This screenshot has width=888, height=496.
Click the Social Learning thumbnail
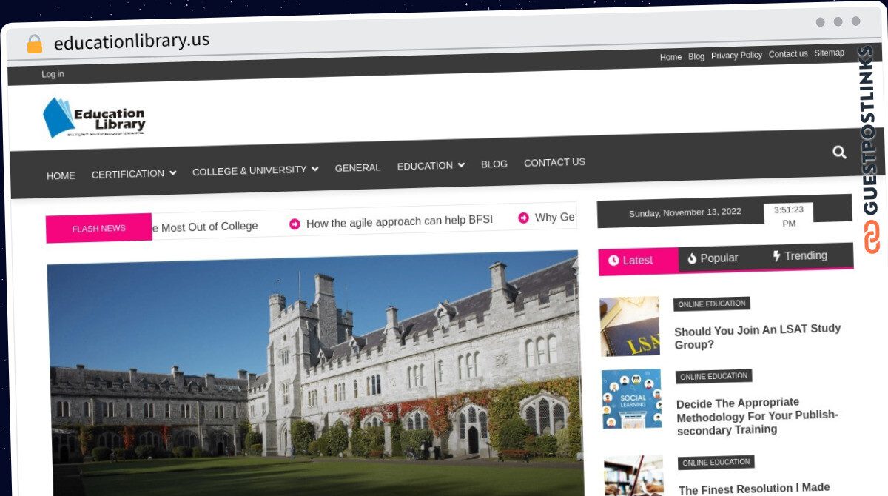[x=632, y=399]
